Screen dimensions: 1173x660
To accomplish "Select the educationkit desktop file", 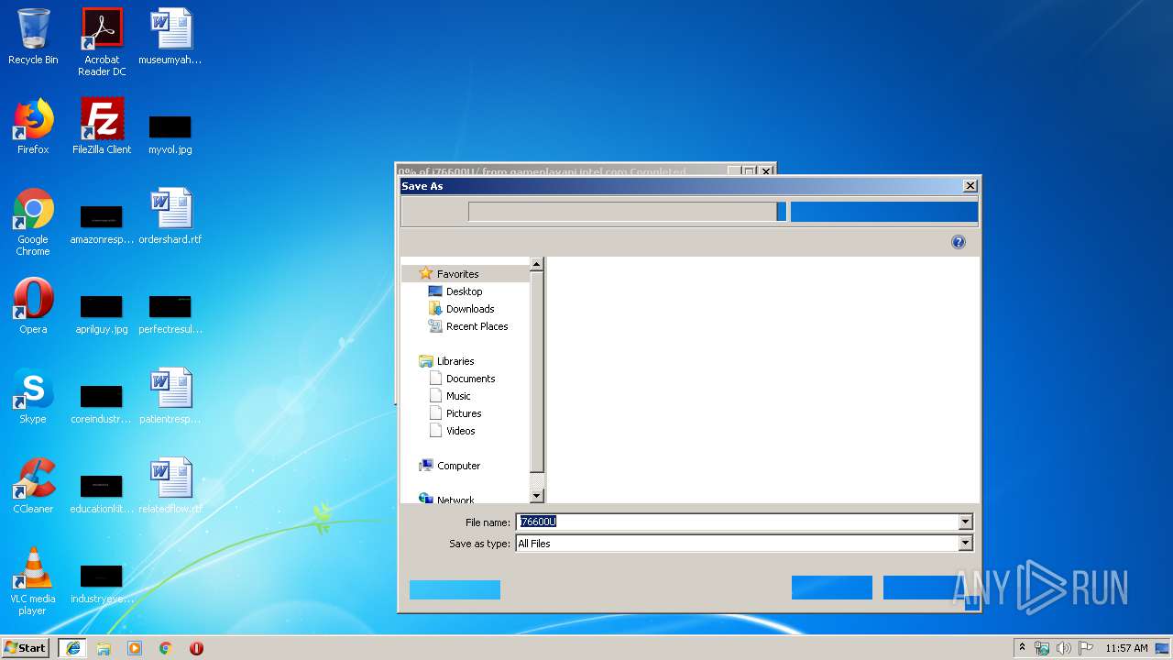I will (x=102, y=494).
